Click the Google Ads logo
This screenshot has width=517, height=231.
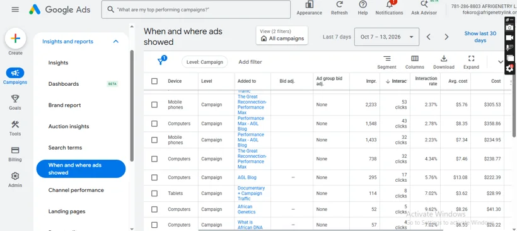[60, 9]
